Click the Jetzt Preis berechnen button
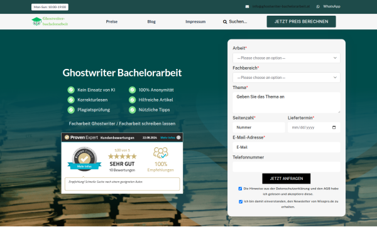 point(301,21)
